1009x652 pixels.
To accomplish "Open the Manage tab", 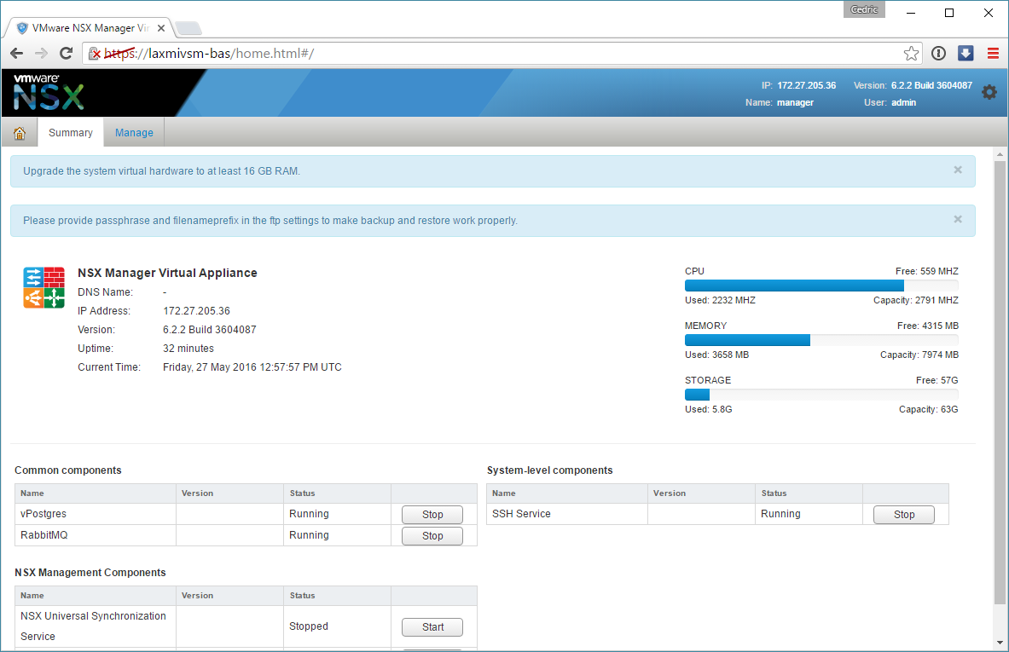I will point(134,132).
